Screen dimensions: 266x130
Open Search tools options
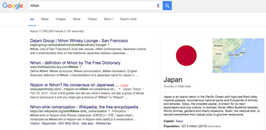coord(128,19)
